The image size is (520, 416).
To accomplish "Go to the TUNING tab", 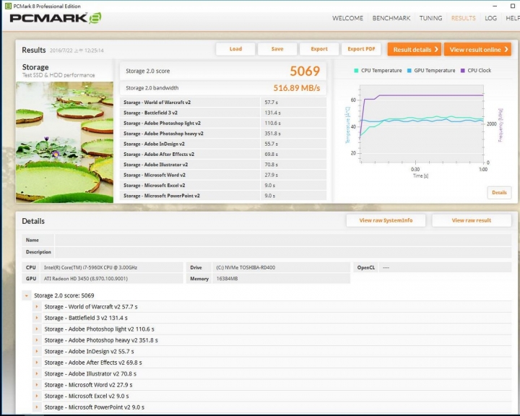I will coord(430,18).
